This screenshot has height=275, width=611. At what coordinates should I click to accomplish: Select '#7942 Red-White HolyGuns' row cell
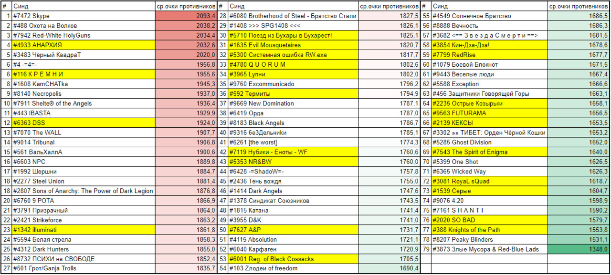coord(84,36)
